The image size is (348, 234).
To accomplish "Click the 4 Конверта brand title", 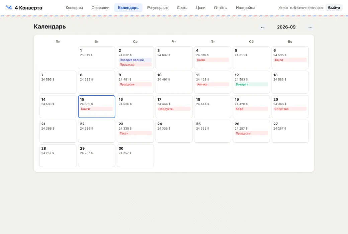I will point(28,8).
